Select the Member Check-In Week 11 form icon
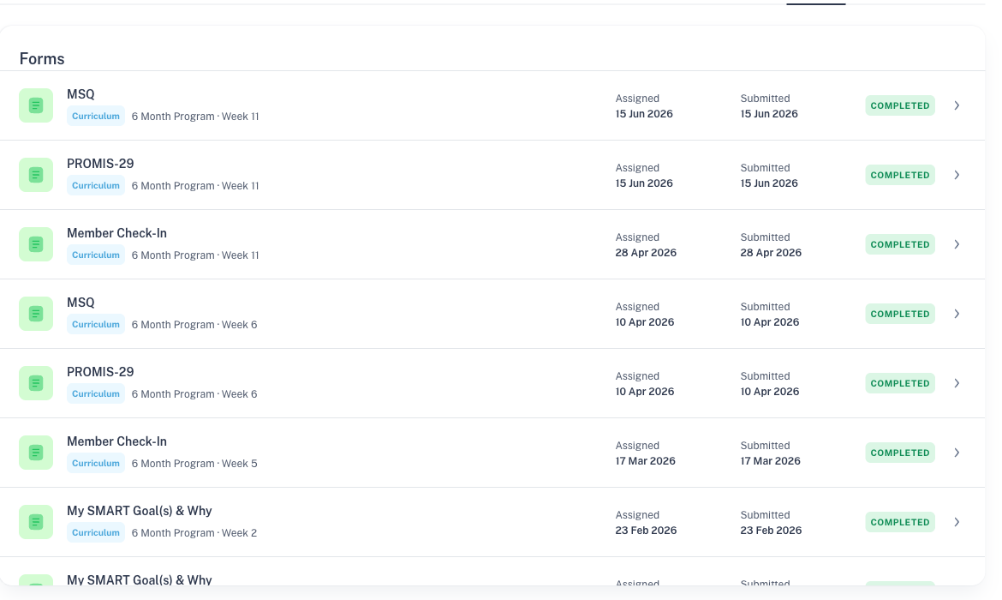1002x600 pixels. tap(36, 244)
